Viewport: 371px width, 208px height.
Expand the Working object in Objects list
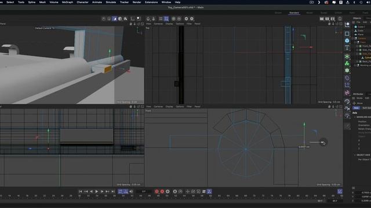[x=355, y=65]
